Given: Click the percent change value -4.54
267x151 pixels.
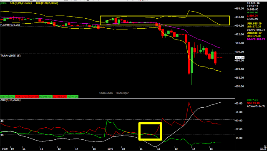Looking at the screenshot, I should (75, 97).
